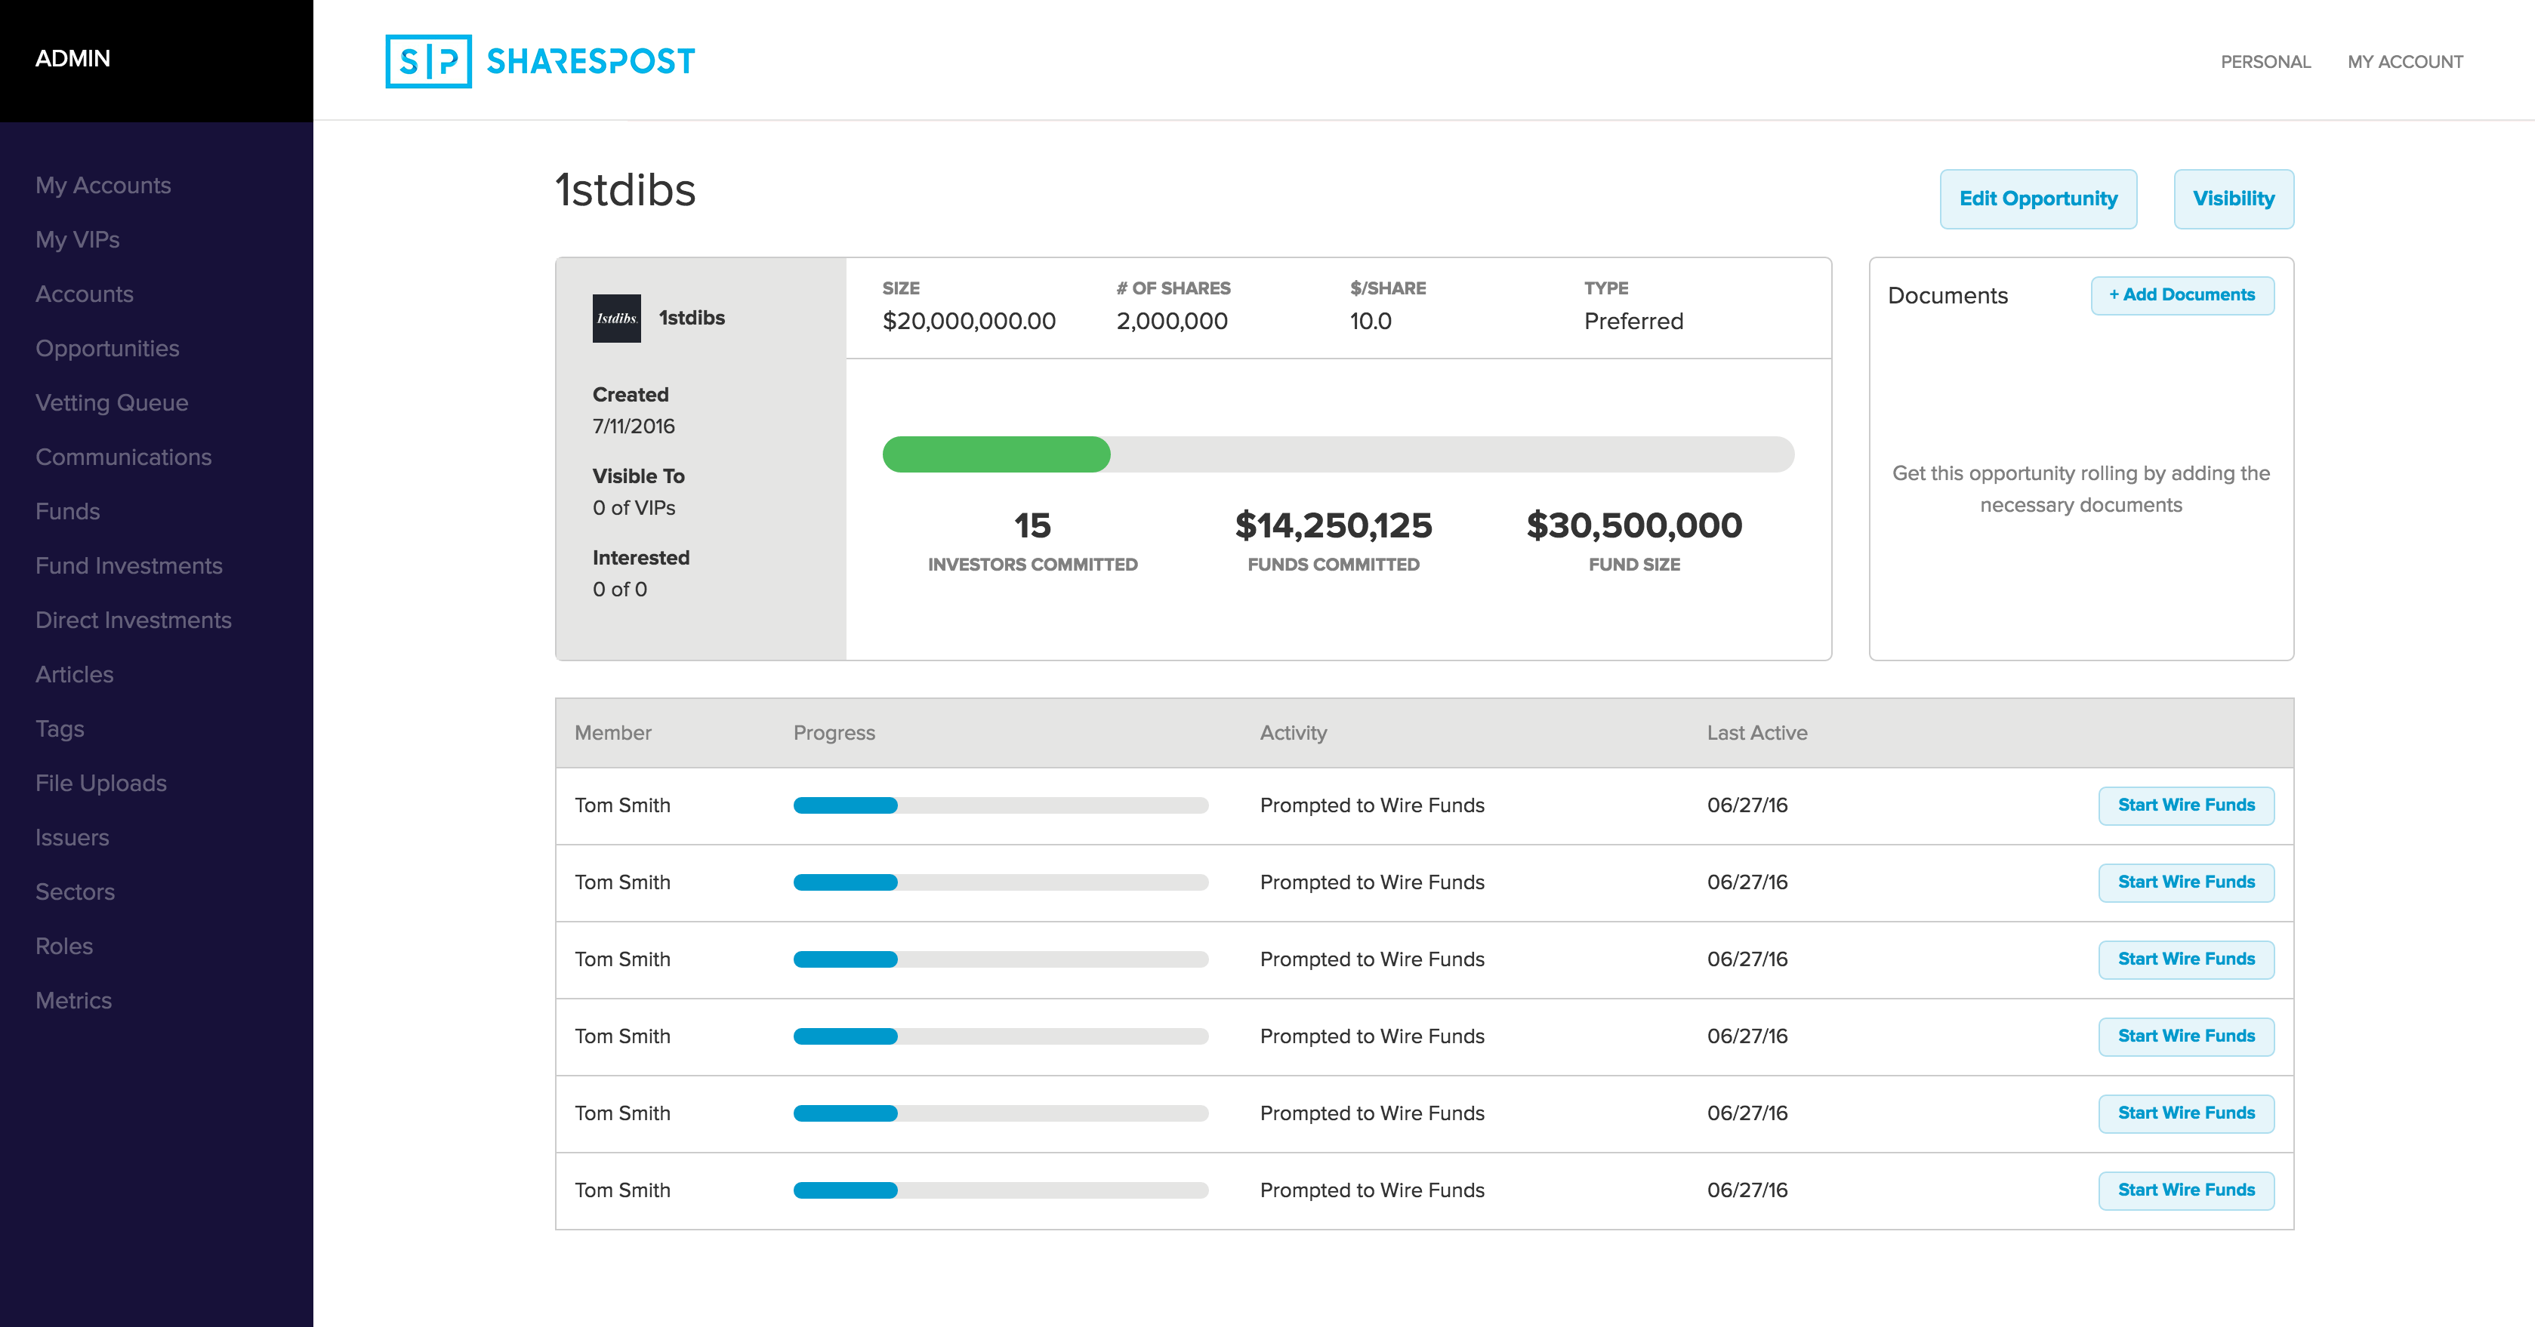
Task: Open Roles in the sidebar
Action: (65, 947)
